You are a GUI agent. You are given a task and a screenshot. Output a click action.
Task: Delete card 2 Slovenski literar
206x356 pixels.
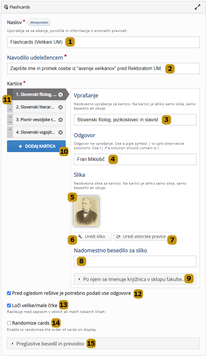pyautogui.click(x=60, y=107)
